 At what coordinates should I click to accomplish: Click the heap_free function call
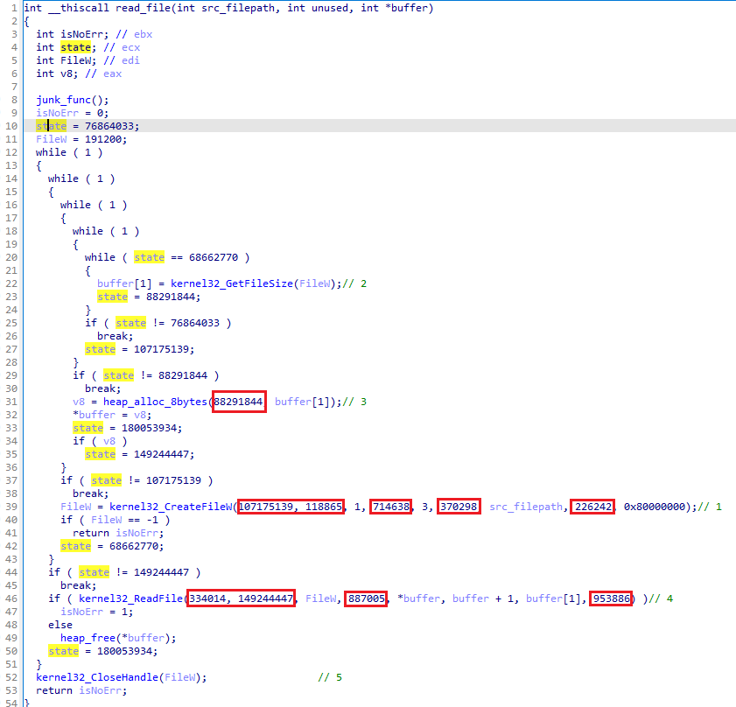tap(88, 639)
